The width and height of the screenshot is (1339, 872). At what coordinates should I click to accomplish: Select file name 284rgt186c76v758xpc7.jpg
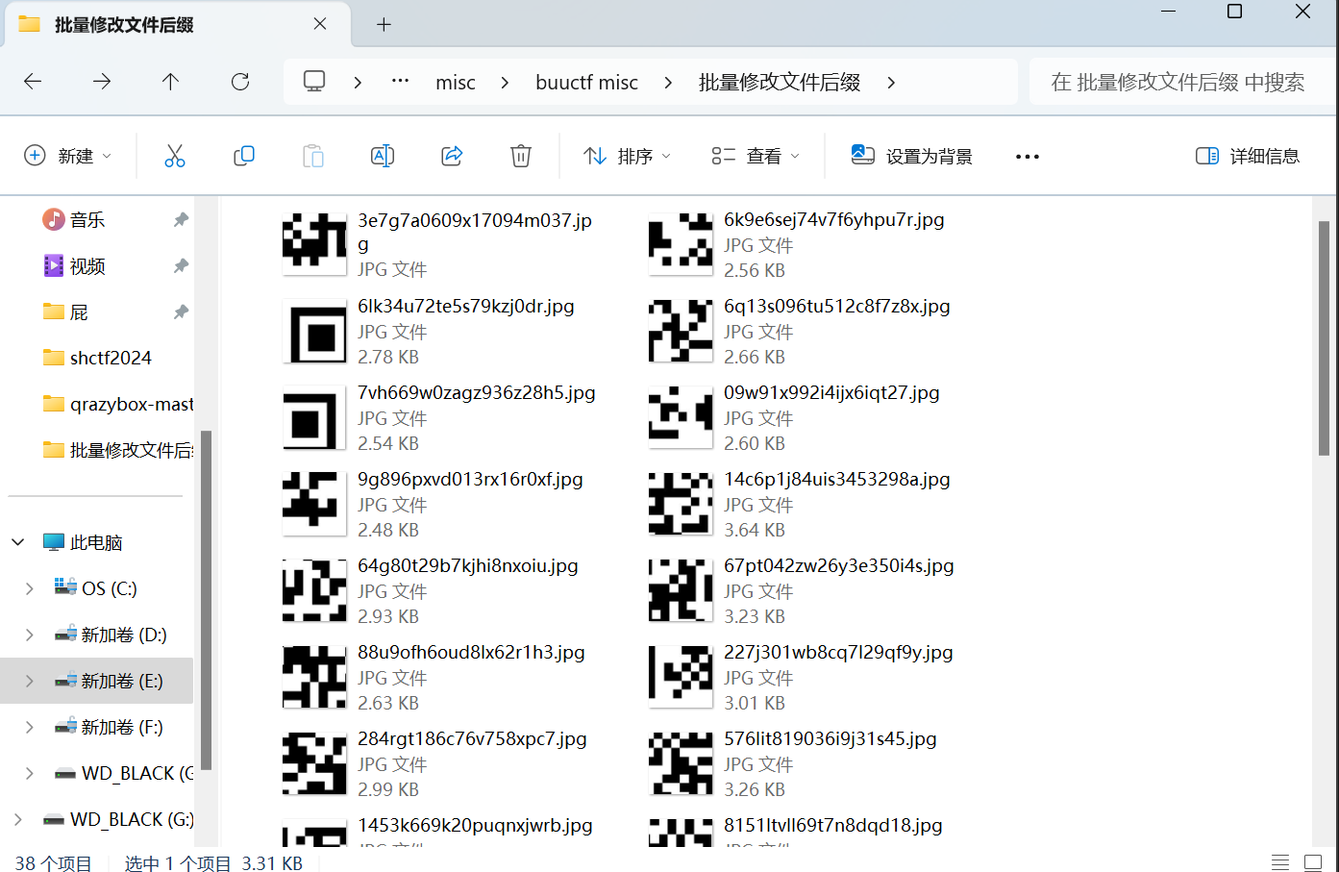tap(472, 739)
